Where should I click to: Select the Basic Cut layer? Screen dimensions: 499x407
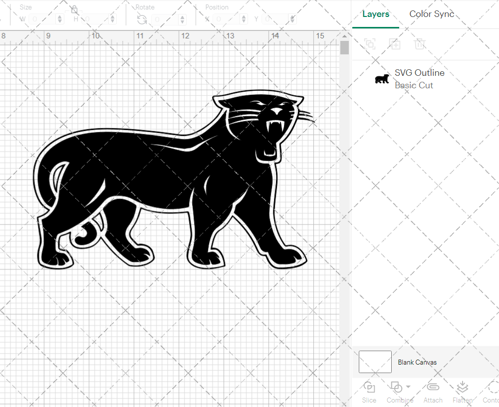coord(414,85)
